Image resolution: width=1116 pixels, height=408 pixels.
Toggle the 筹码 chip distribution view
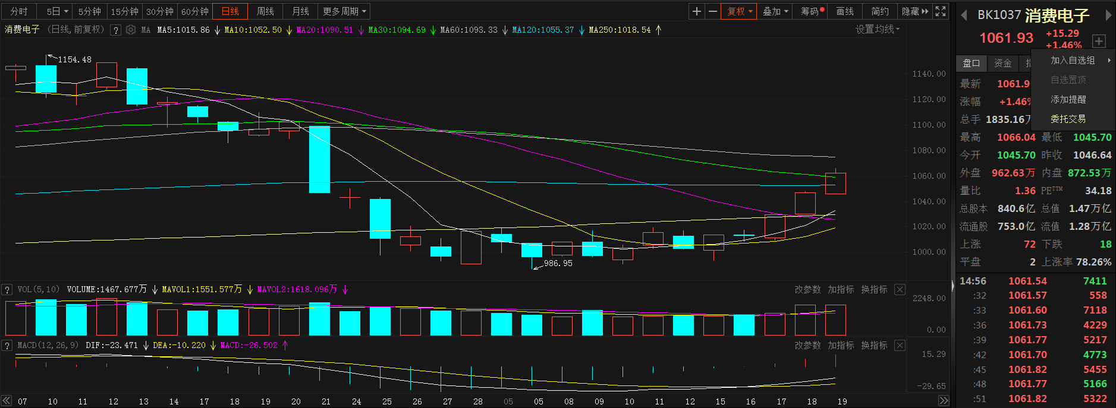coord(812,11)
